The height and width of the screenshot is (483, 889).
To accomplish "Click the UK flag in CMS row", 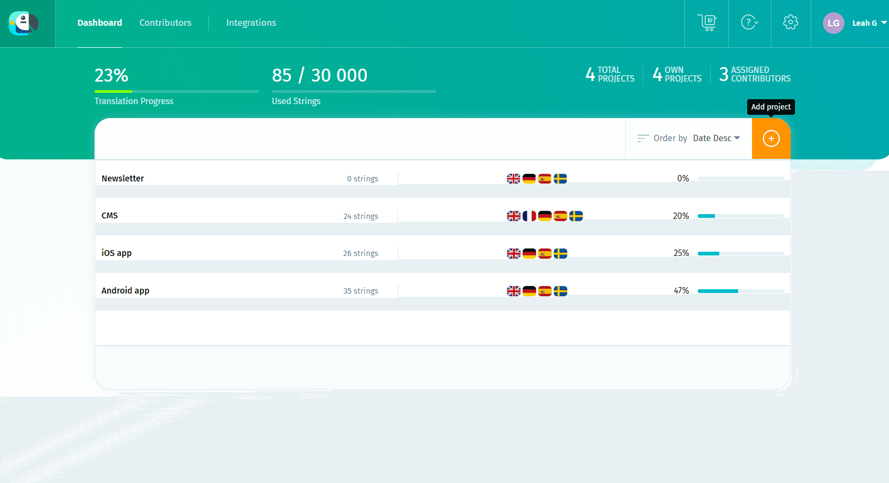I will (514, 216).
